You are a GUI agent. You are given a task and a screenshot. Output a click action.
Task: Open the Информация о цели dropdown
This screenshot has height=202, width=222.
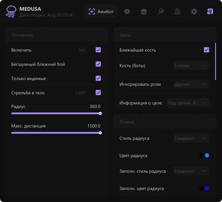tap(188, 103)
